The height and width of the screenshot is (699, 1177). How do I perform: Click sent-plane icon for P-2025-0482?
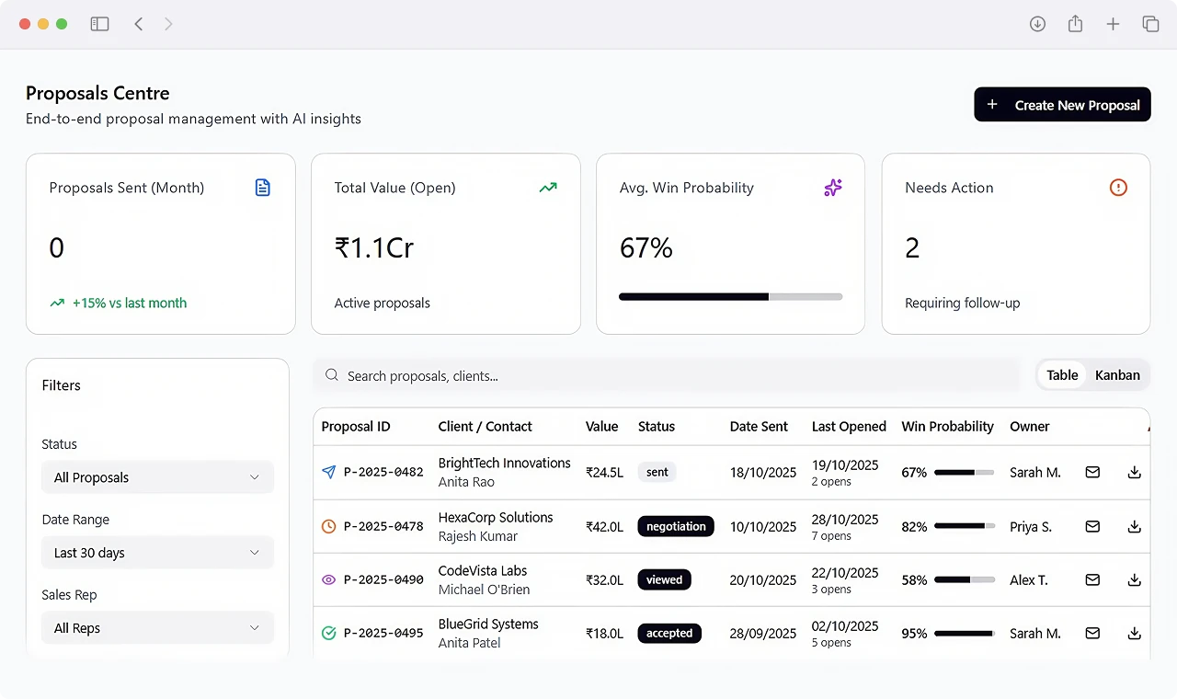[329, 472]
